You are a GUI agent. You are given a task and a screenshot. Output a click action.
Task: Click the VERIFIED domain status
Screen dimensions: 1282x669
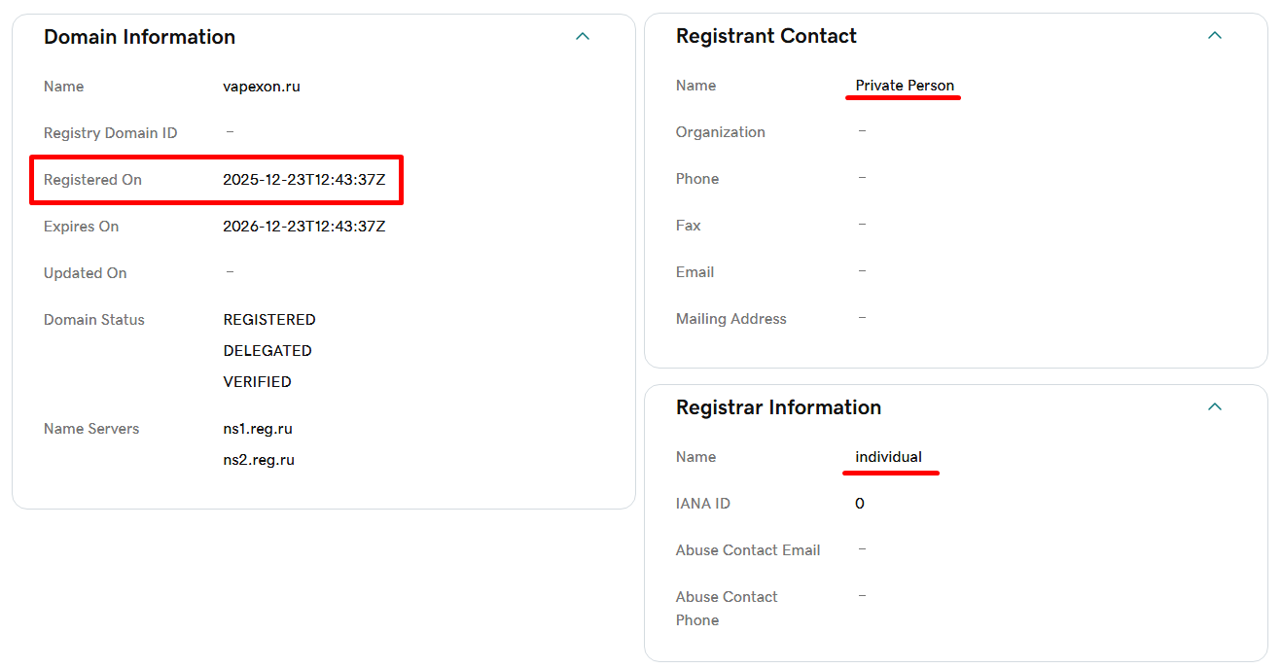point(258,382)
